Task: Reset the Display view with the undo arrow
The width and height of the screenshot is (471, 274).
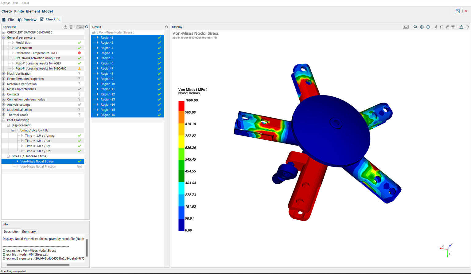Action: tap(467, 27)
